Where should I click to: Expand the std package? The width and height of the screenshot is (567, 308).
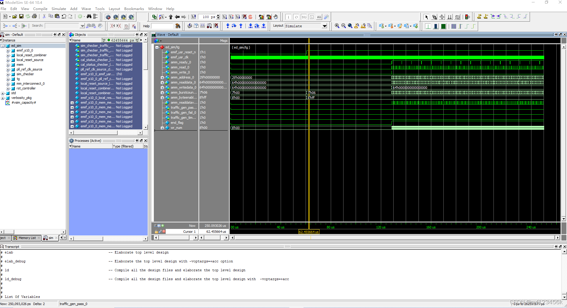click(3, 93)
